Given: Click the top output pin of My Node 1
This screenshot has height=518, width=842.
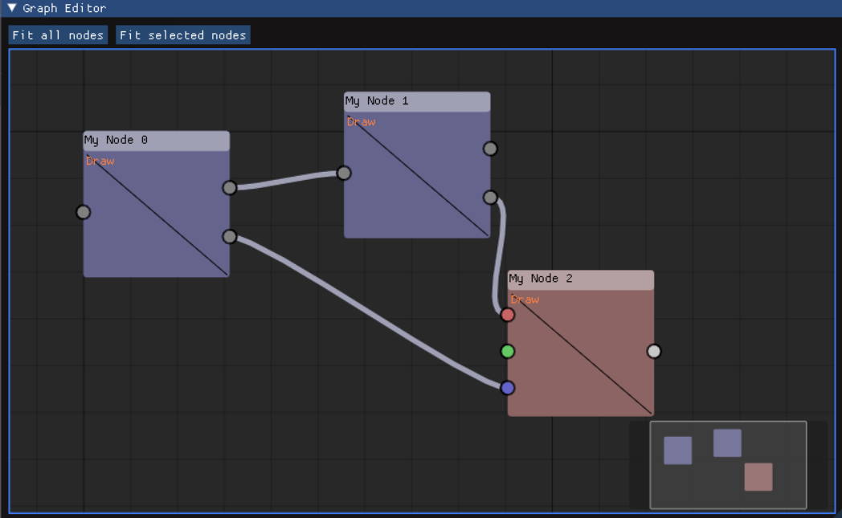Looking at the screenshot, I should (490, 148).
